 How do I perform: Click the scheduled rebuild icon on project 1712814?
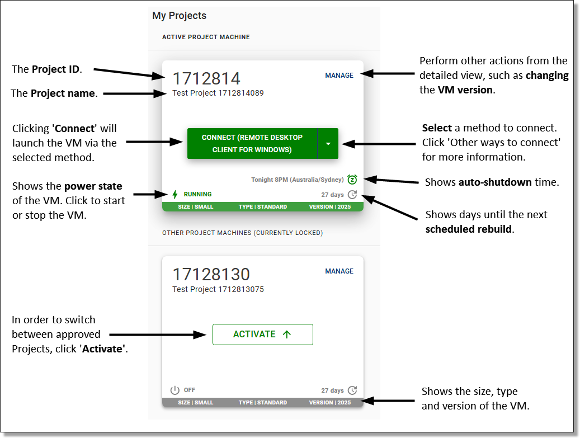coord(352,195)
